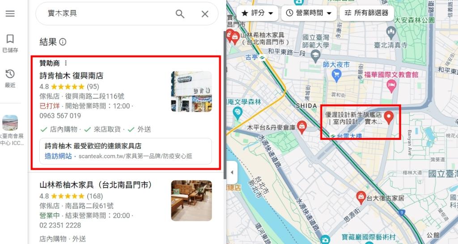
Task: Expand the 評分 rating filter dropdown
Action: coord(257,13)
